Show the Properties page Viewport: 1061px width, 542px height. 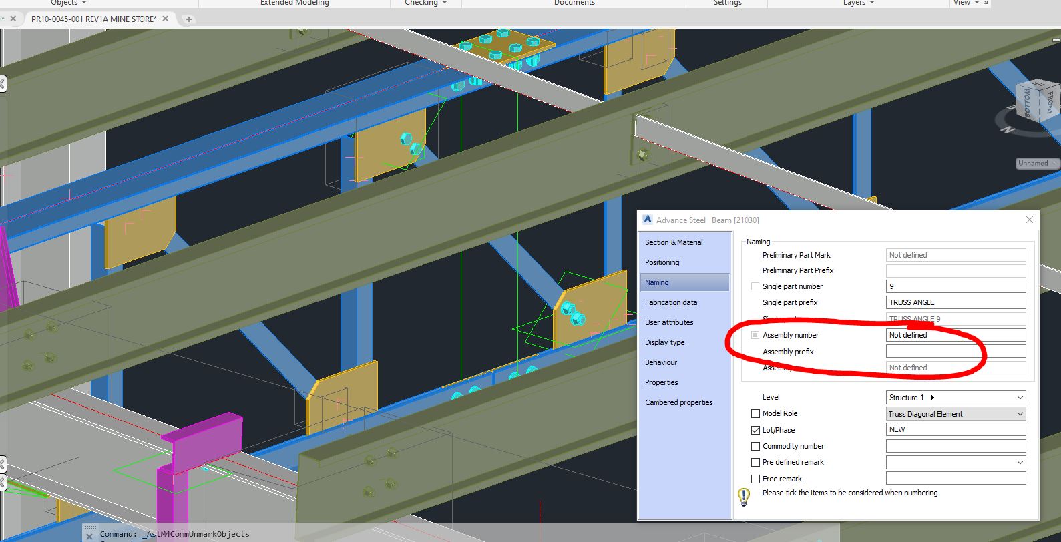[x=684, y=382]
